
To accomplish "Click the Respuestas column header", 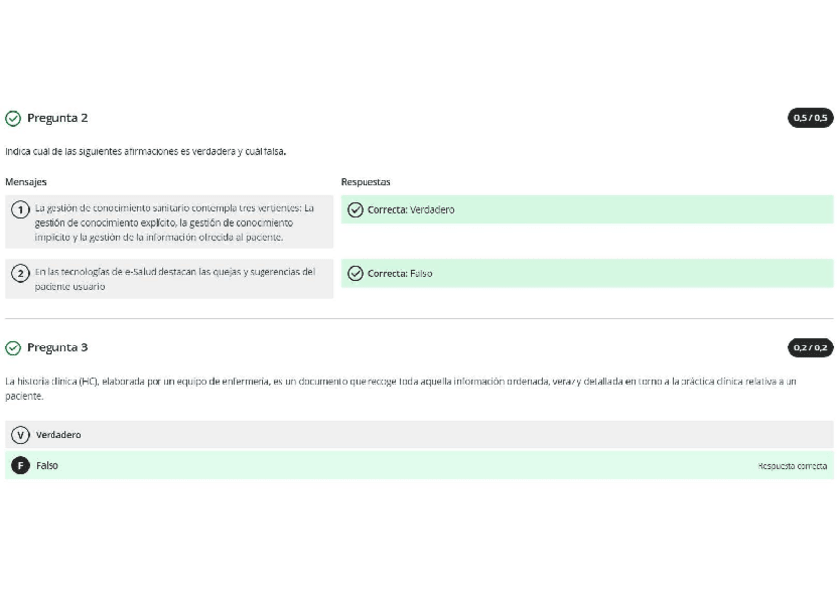I will pyautogui.click(x=366, y=182).
